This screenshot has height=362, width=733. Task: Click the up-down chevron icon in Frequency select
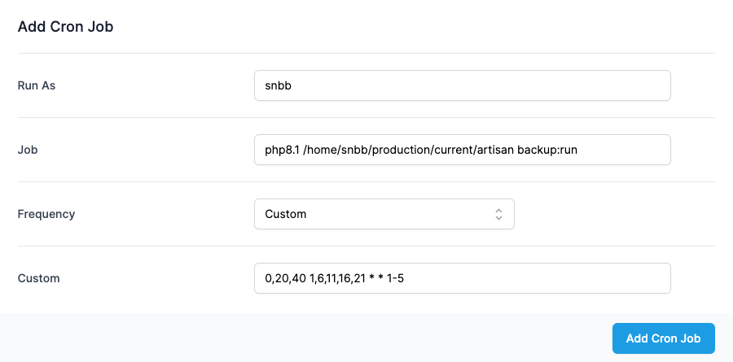[x=498, y=215]
